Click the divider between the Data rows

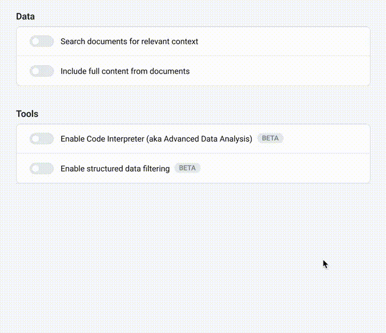(193, 56)
